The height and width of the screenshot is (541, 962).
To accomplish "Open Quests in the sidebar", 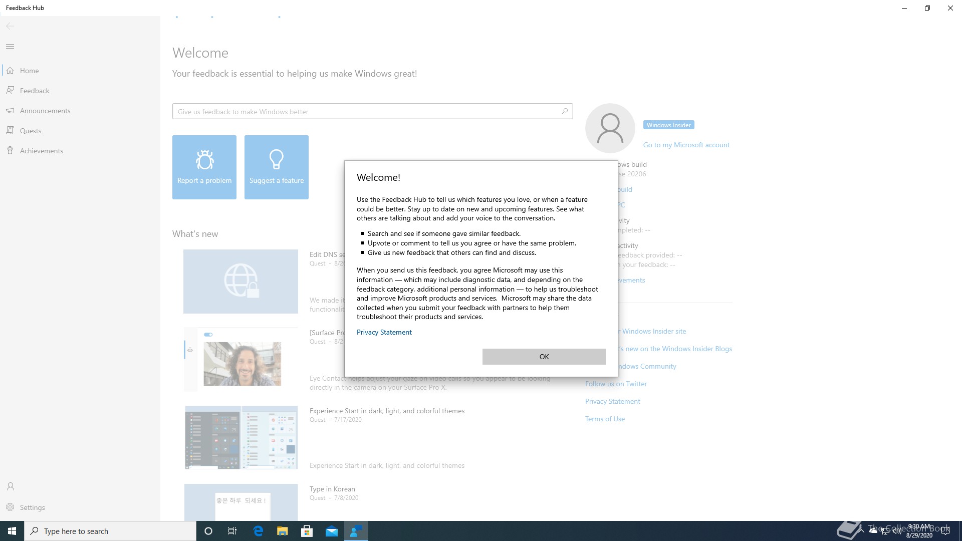I will [80, 131].
